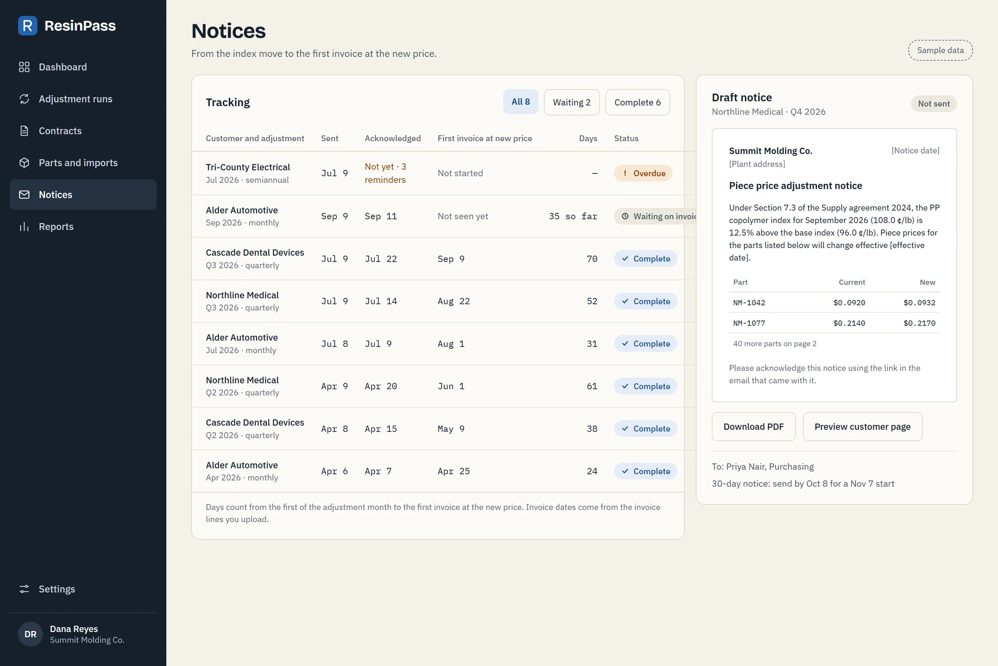Click the Parts and imports box icon

[x=24, y=163]
